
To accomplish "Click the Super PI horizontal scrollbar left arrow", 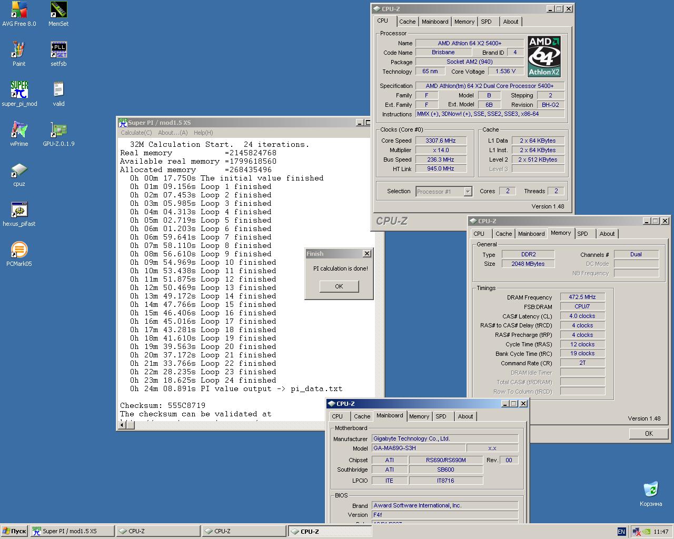I will pyautogui.click(x=122, y=425).
